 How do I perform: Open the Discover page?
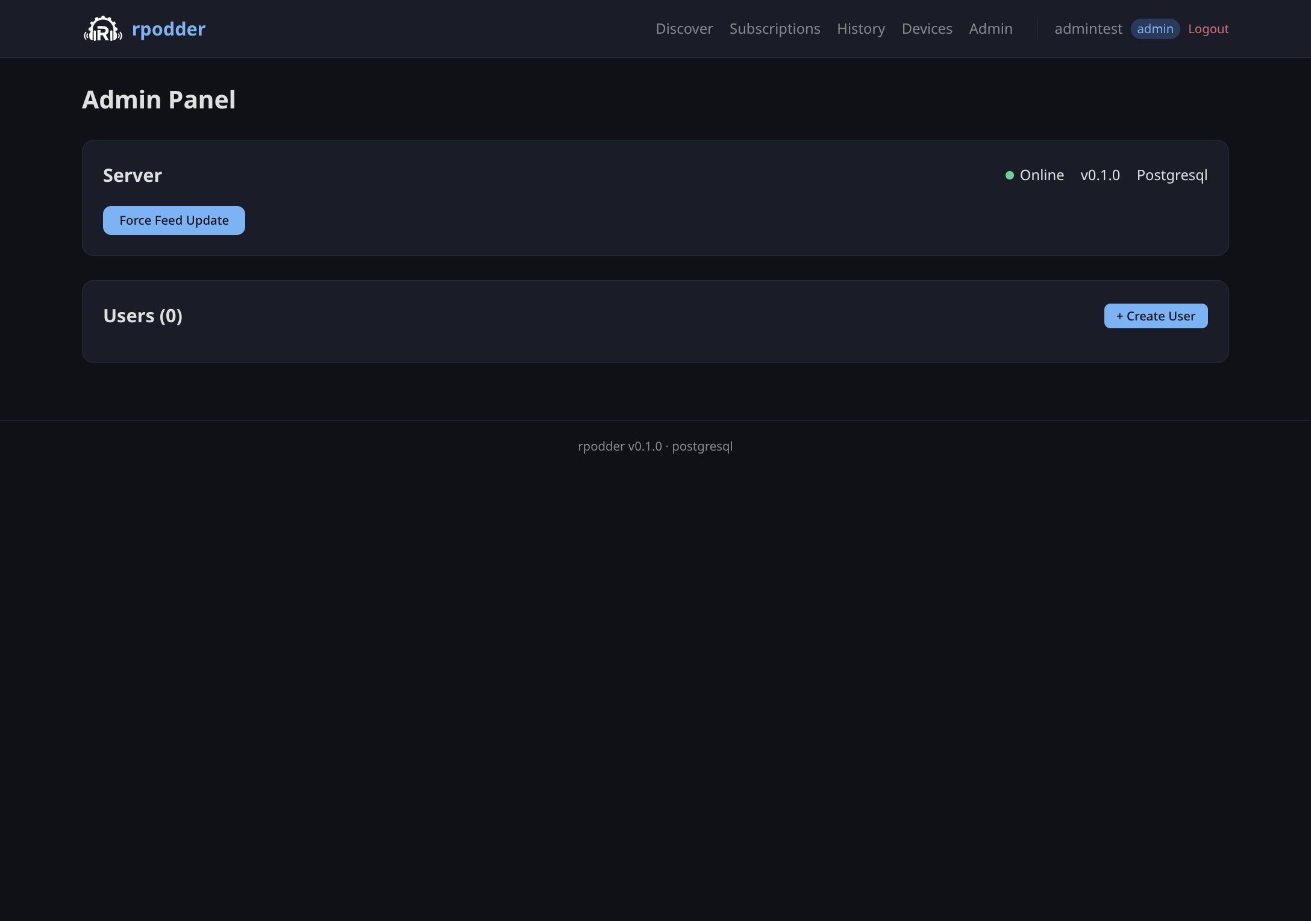coord(684,28)
